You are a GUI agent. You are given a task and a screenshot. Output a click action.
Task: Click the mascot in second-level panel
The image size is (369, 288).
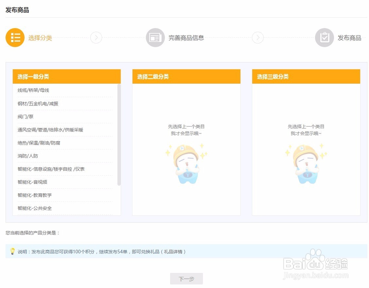[x=186, y=164]
